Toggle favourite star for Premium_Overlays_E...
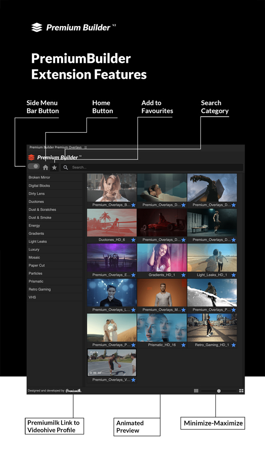 pyautogui.click(x=133, y=275)
